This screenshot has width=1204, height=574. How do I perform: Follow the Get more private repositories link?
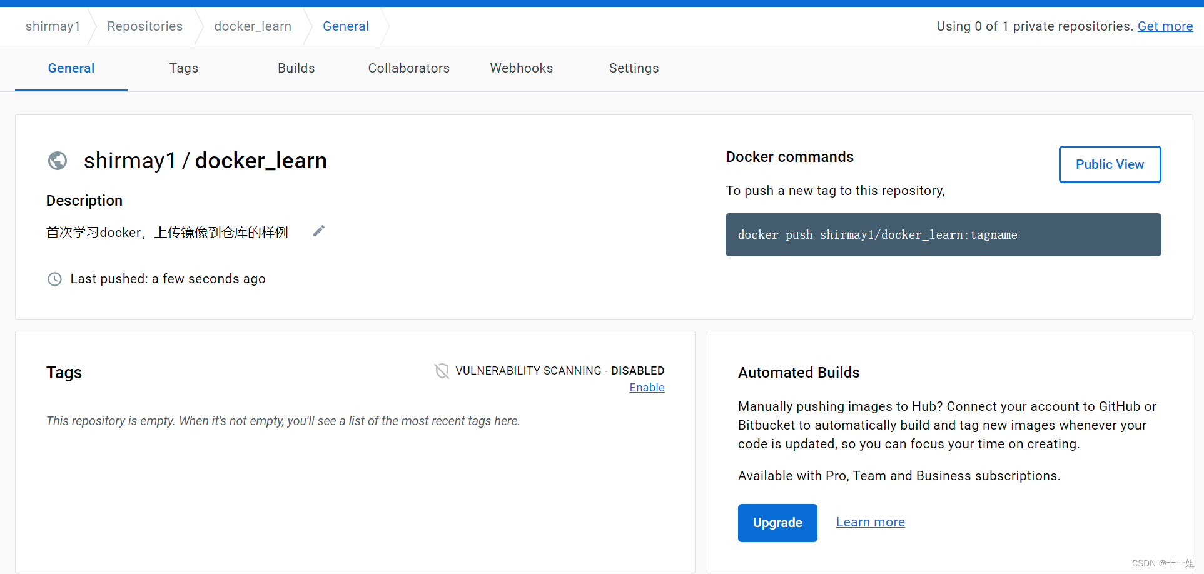coord(1165,26)
